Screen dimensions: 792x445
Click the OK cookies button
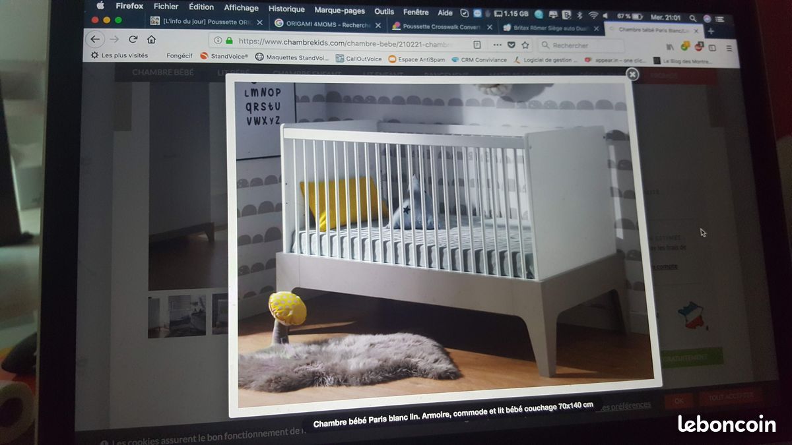pos(678,400)
